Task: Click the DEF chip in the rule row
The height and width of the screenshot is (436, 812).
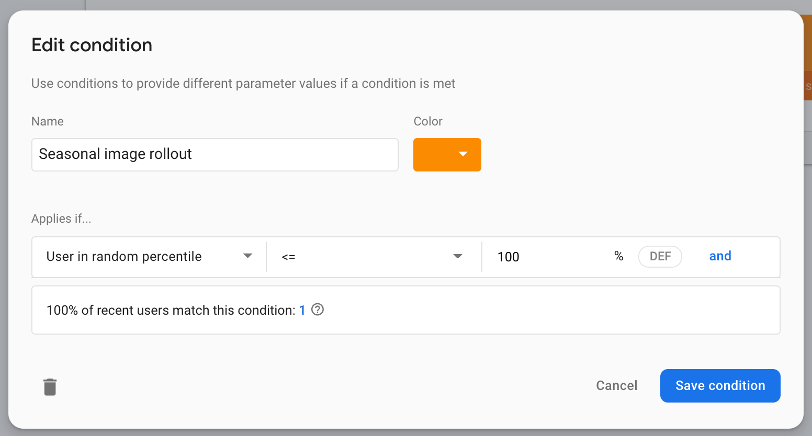Action: pyautogui.click(x=660, y=257)
